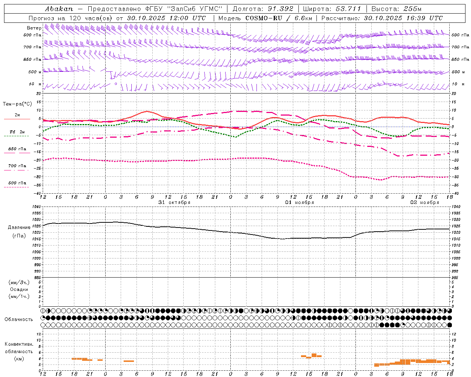This screenshot has height=377, width=471.
Task: Click the '01 ноября' date label
Action: pos(300,202)
